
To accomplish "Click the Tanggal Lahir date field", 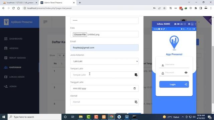I will pos(104,88).
